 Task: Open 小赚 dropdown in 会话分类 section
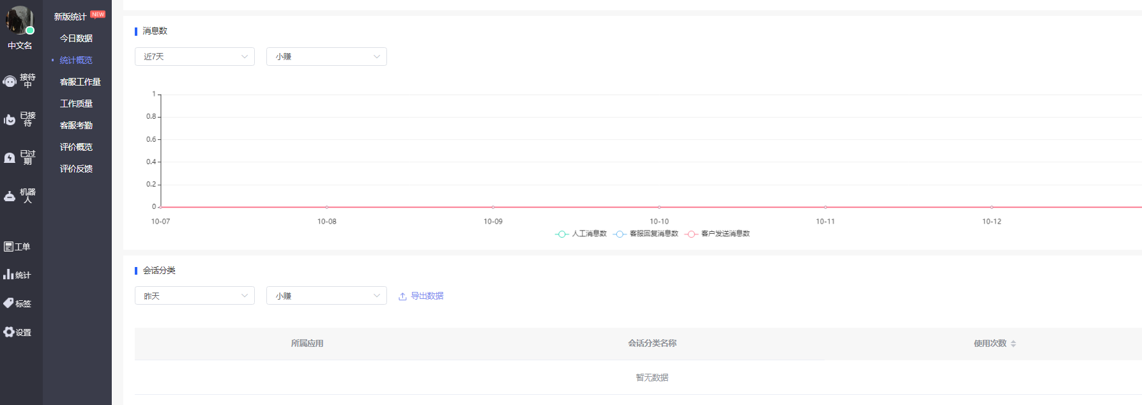[326, 296]
